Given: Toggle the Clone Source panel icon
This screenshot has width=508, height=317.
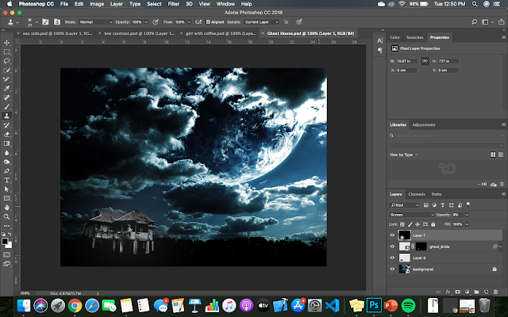Looking at the screenshot, I should click(x=57, y=22).
